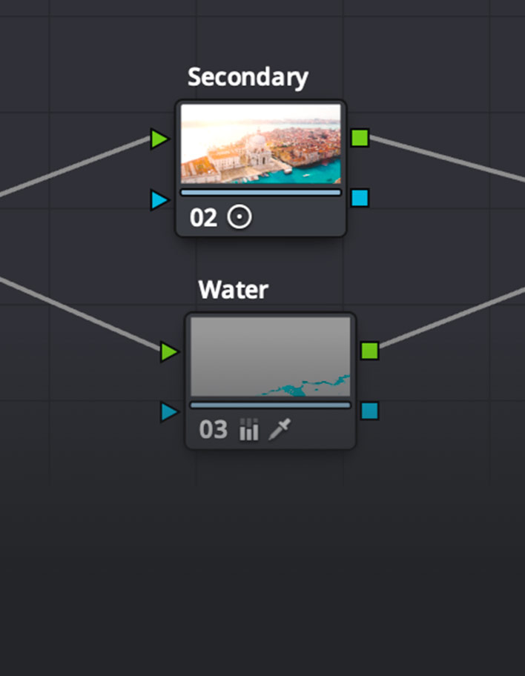This screenshot has width=525, height=676.
Task: Click the Secondary node's green RGB input triangle
Action: point(159,139)
